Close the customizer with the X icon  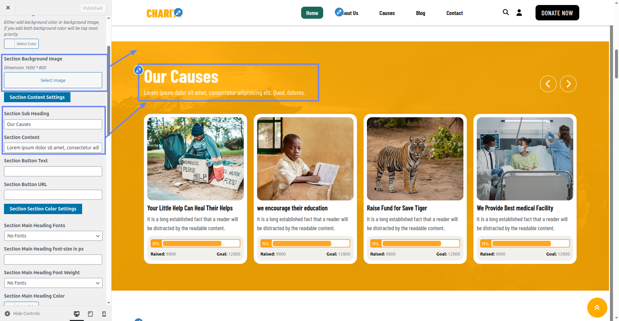click(x=8, y=8)
